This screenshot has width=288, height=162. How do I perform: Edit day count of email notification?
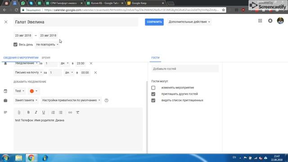pyautogui.click(x=55, y=72)
